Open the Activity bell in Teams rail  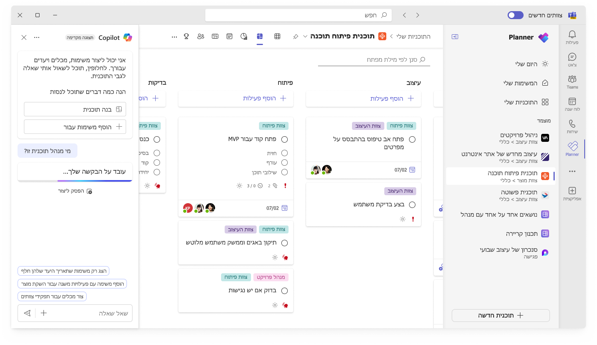click(x=572, y=37)
